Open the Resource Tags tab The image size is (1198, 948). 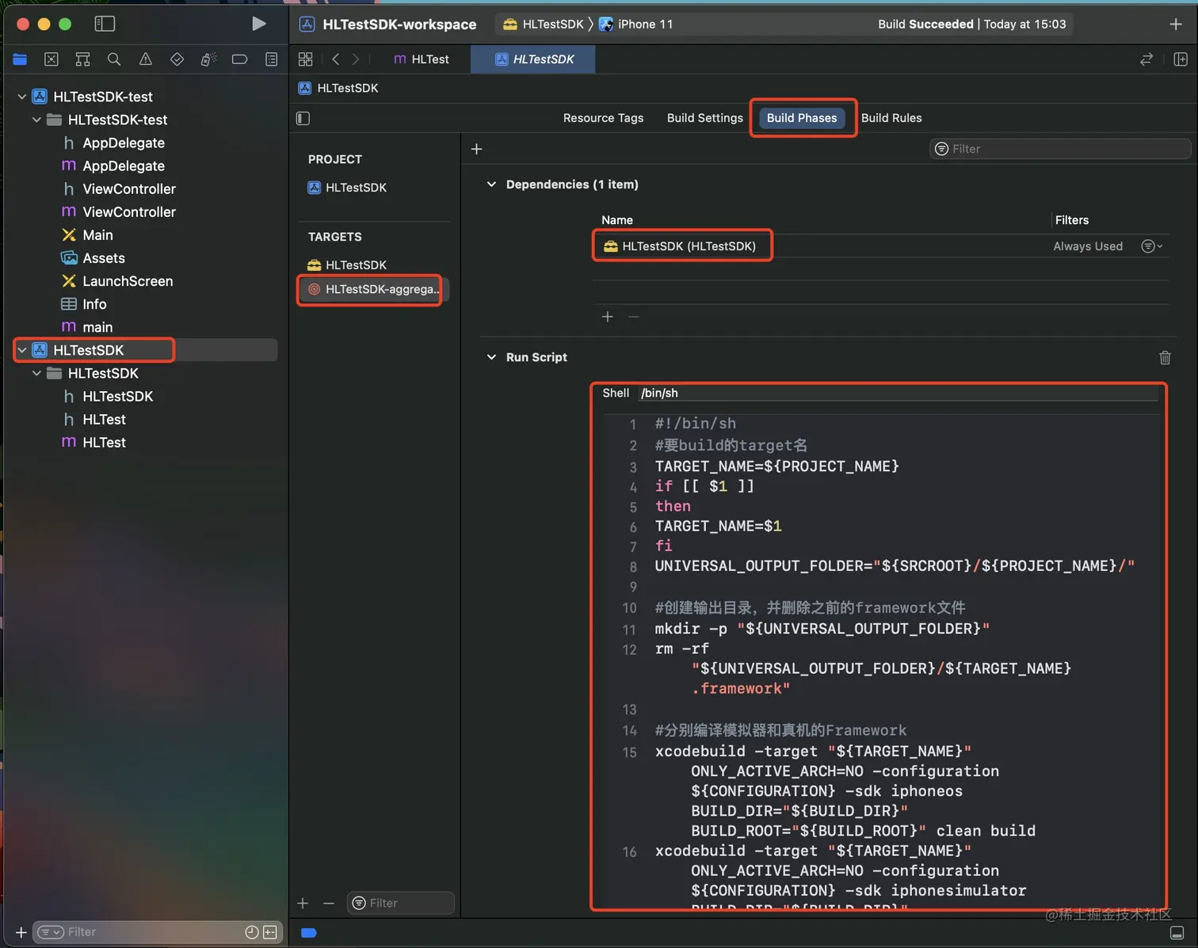pos(603,118)
